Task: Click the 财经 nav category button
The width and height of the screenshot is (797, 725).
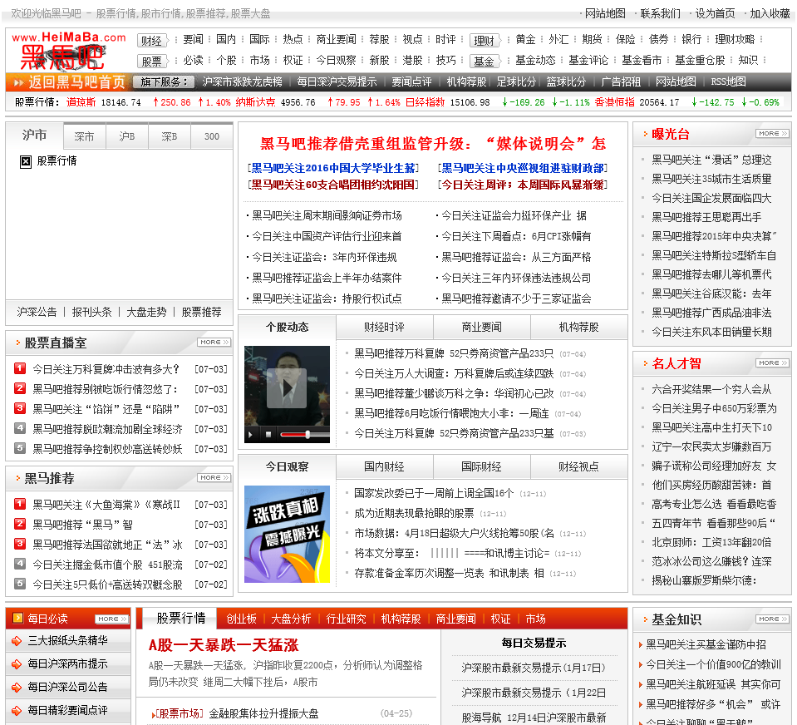Action: coord(152,40)
